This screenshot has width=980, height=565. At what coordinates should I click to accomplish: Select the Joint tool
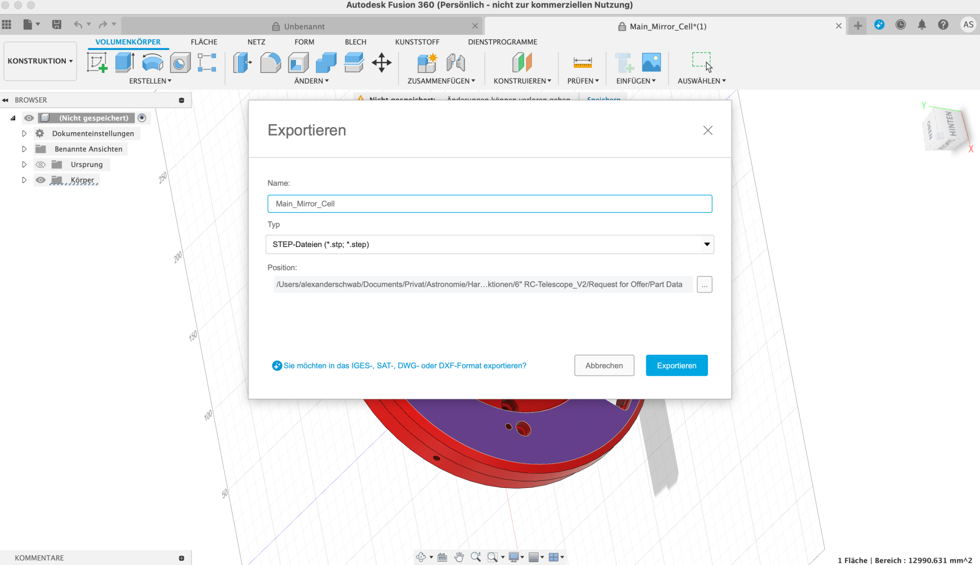tap(455, 63)
